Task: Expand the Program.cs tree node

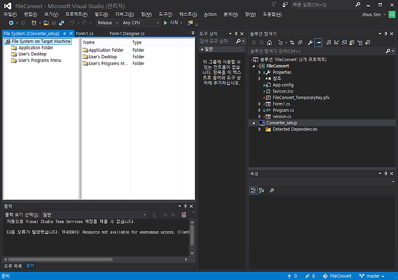Action: [x=259, y=110]
